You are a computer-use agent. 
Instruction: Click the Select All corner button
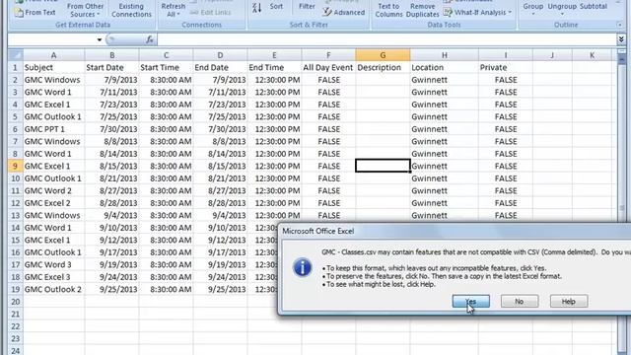click(16, 55)
